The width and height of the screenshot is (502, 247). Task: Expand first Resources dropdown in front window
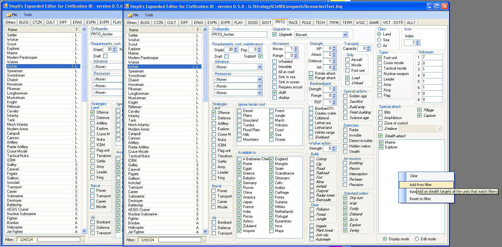pyautogui.click(x=260, y=79)
